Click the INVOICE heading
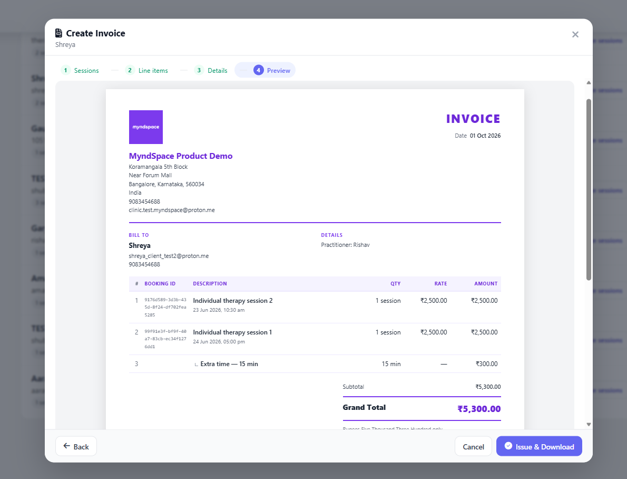 474,119
